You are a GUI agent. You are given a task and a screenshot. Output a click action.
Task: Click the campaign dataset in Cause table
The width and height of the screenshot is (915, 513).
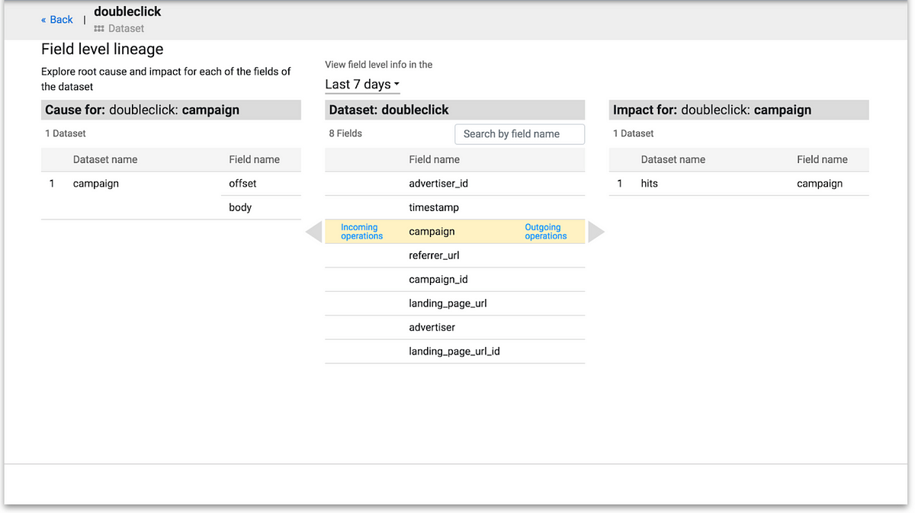point(96,184)
